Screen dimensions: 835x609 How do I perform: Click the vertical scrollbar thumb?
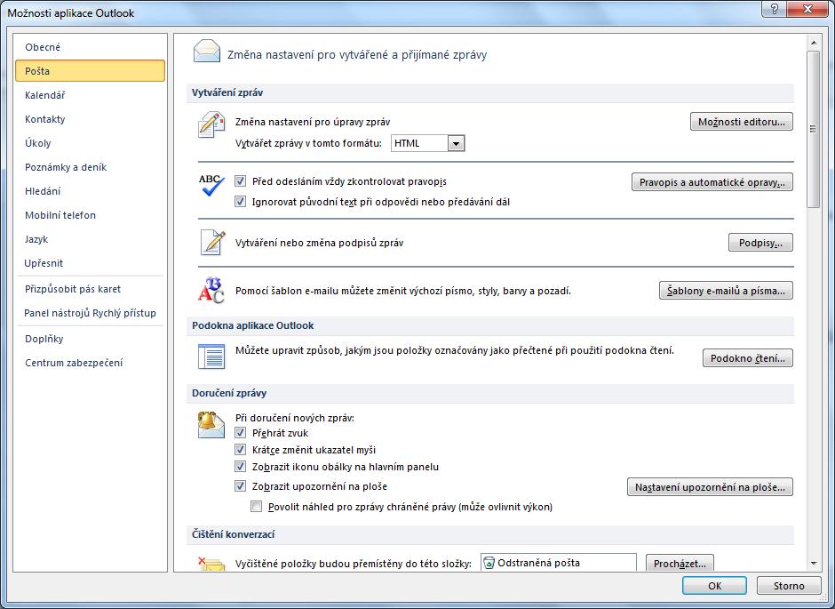tap(813, 129)
